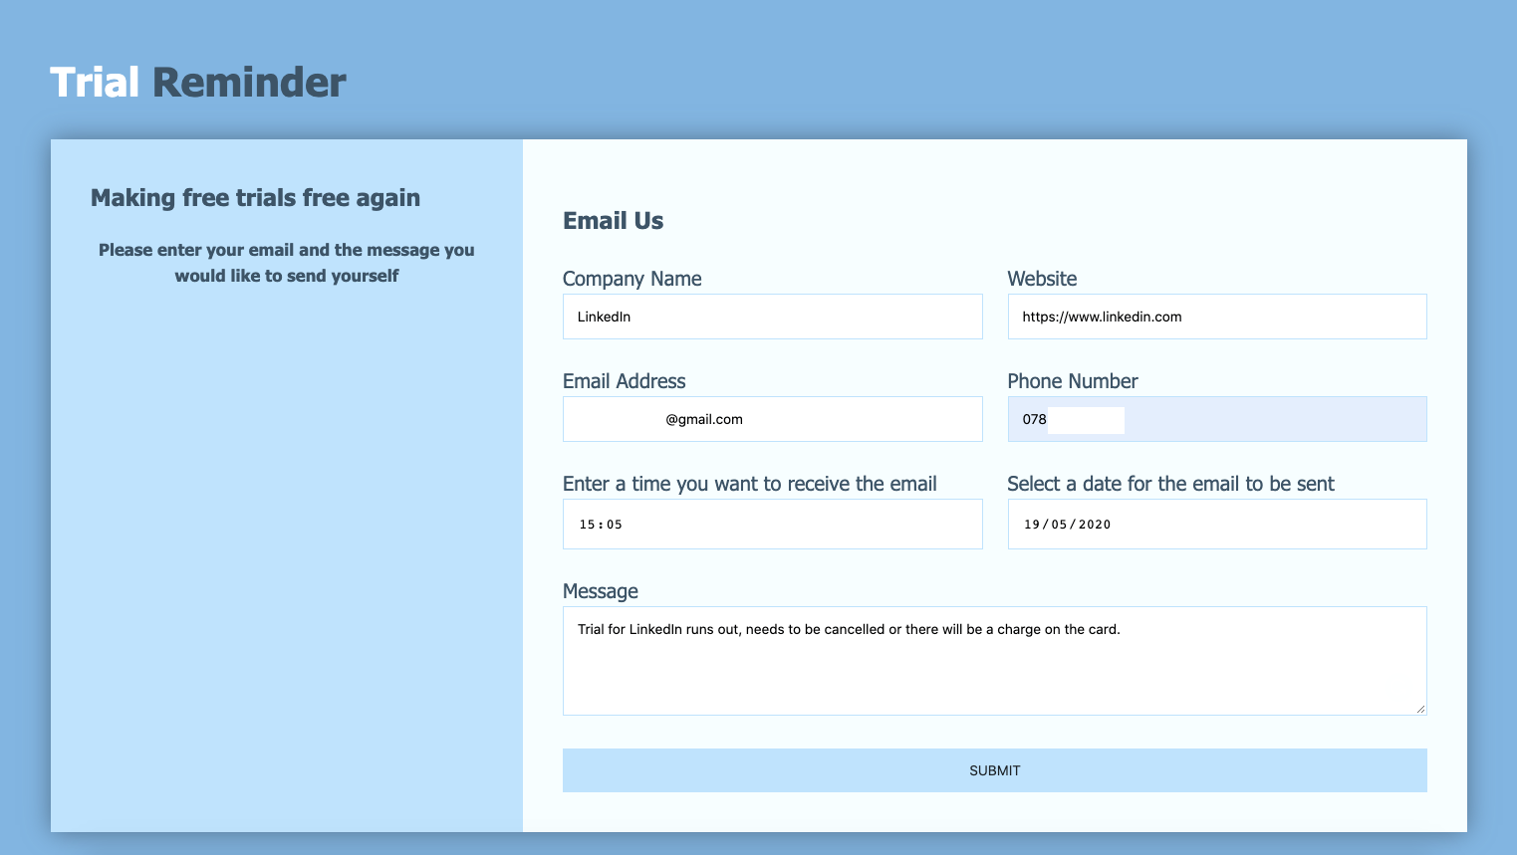Click the date field showing 19/05/2020
This screenshot has width=1517, height=855.
(1216, 524)
